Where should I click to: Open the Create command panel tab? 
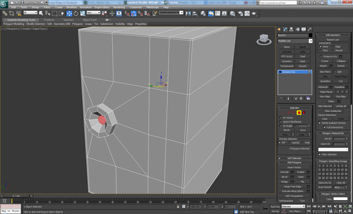pyautogui.click(x=280, y=29)
